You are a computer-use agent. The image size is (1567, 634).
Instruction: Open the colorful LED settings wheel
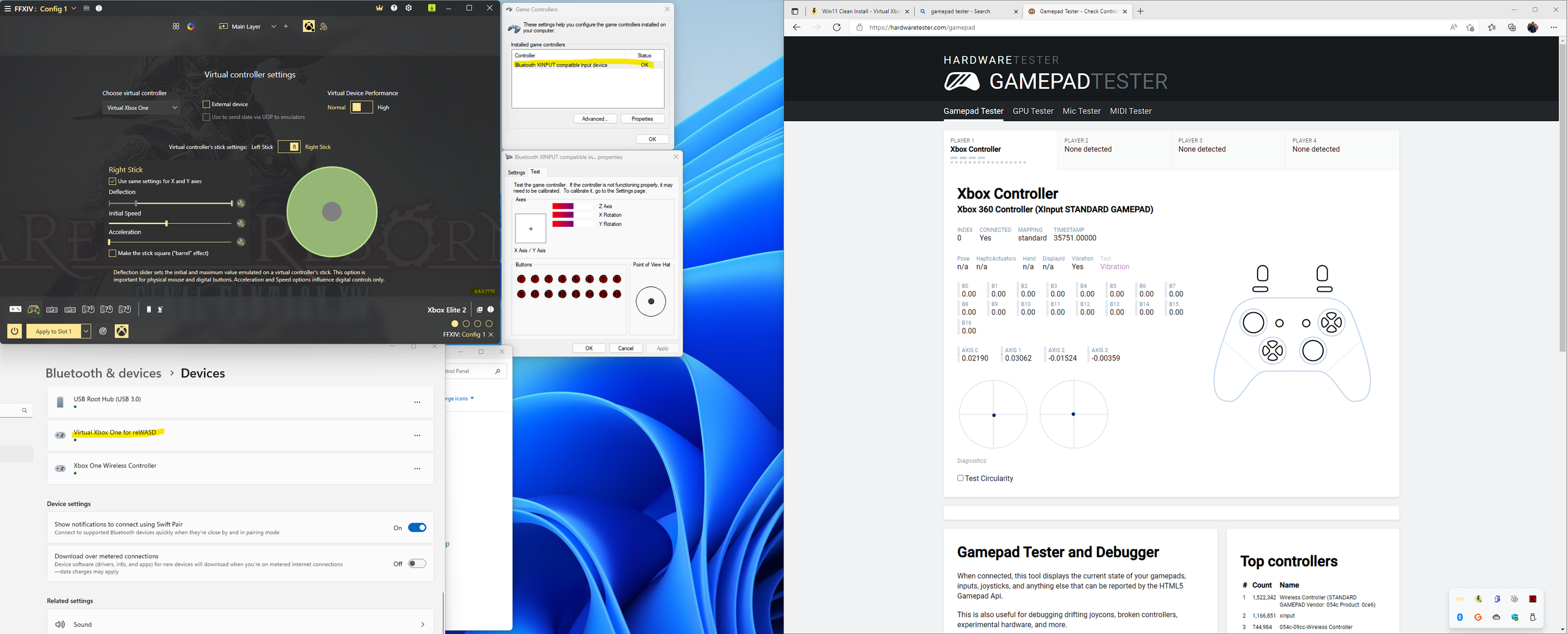click(x=191, y=26)
